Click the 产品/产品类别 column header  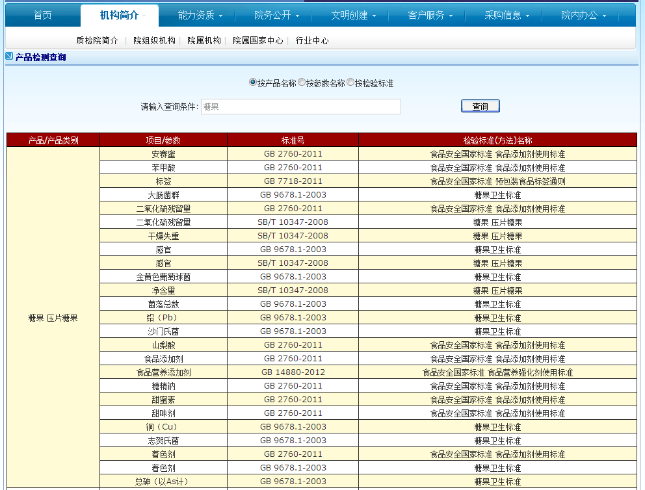pos(53,140)
